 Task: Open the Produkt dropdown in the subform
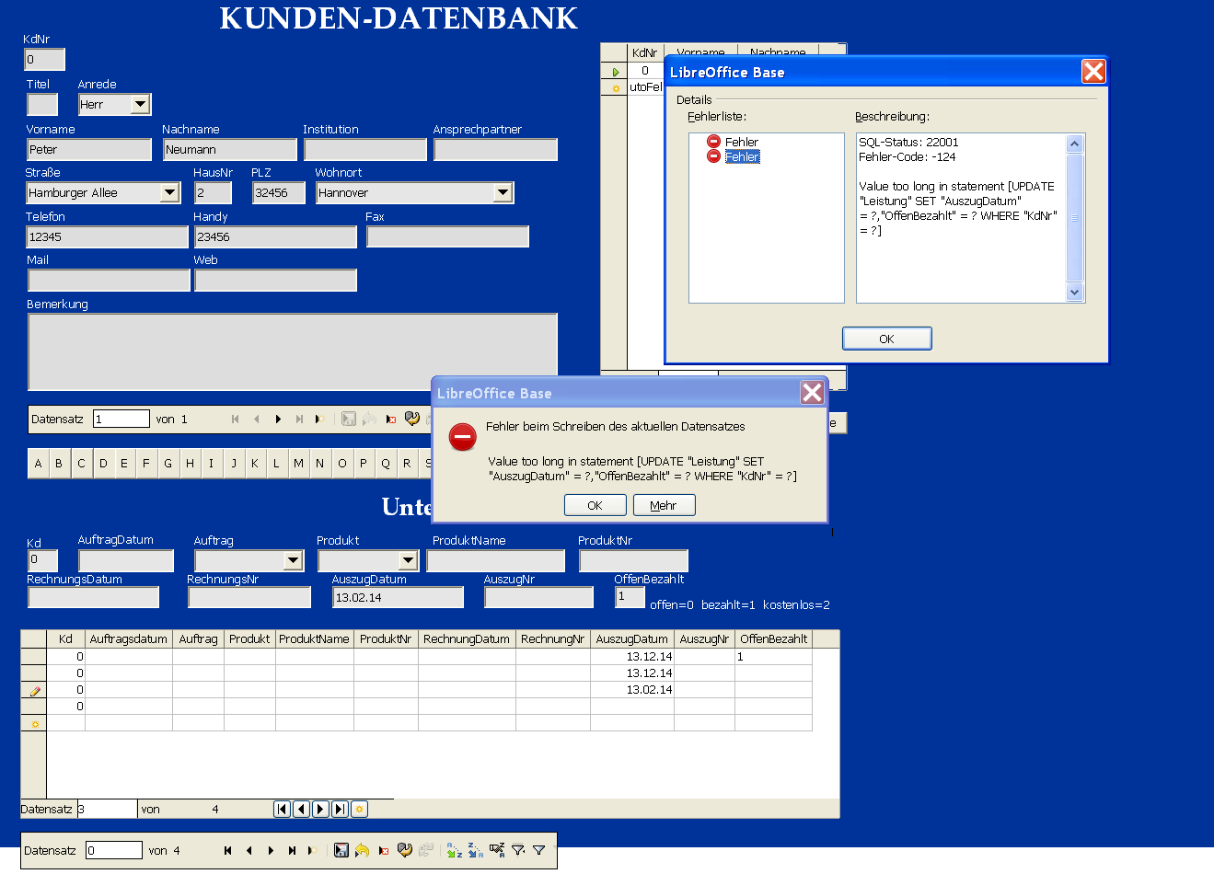pos(408,560)
